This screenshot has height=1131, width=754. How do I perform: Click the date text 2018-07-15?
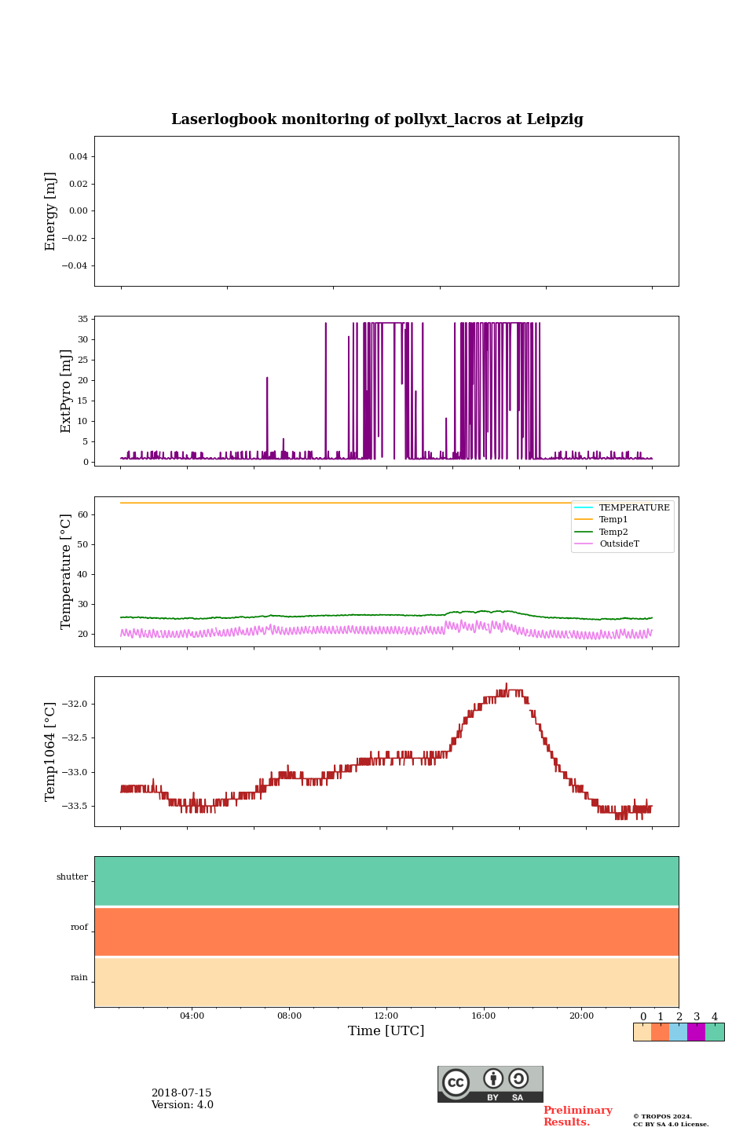[181, 1093]
